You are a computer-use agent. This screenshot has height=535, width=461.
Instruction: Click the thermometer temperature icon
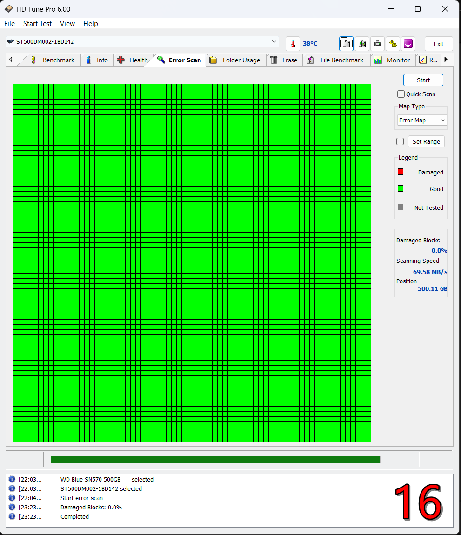click(293, 44)
